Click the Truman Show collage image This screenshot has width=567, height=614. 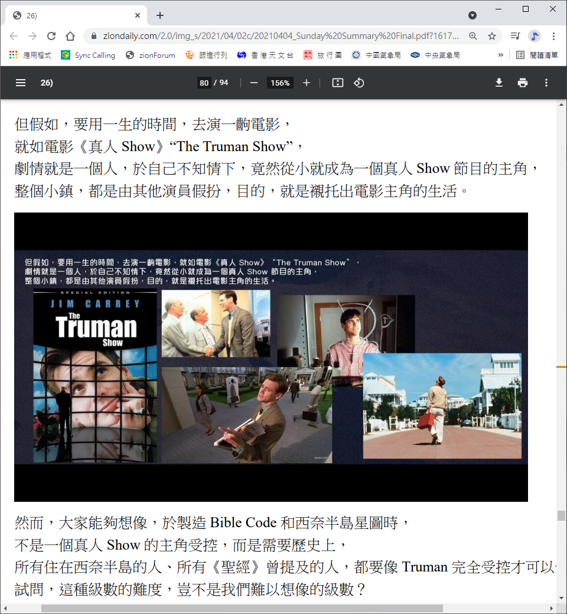pyautogui.click(x=271, y=357)
